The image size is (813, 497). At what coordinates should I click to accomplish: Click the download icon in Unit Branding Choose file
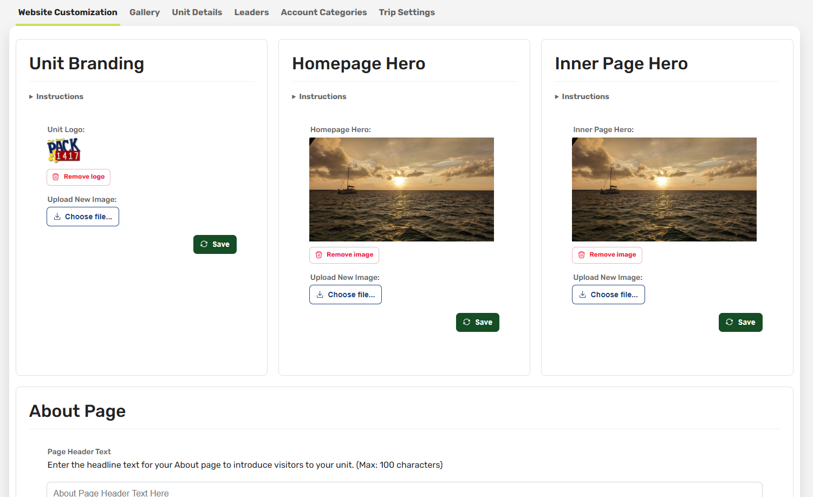point(57,217)
